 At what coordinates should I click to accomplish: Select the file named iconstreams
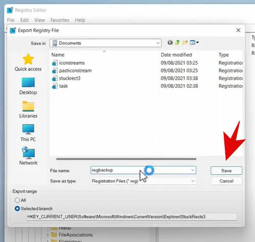72,63
